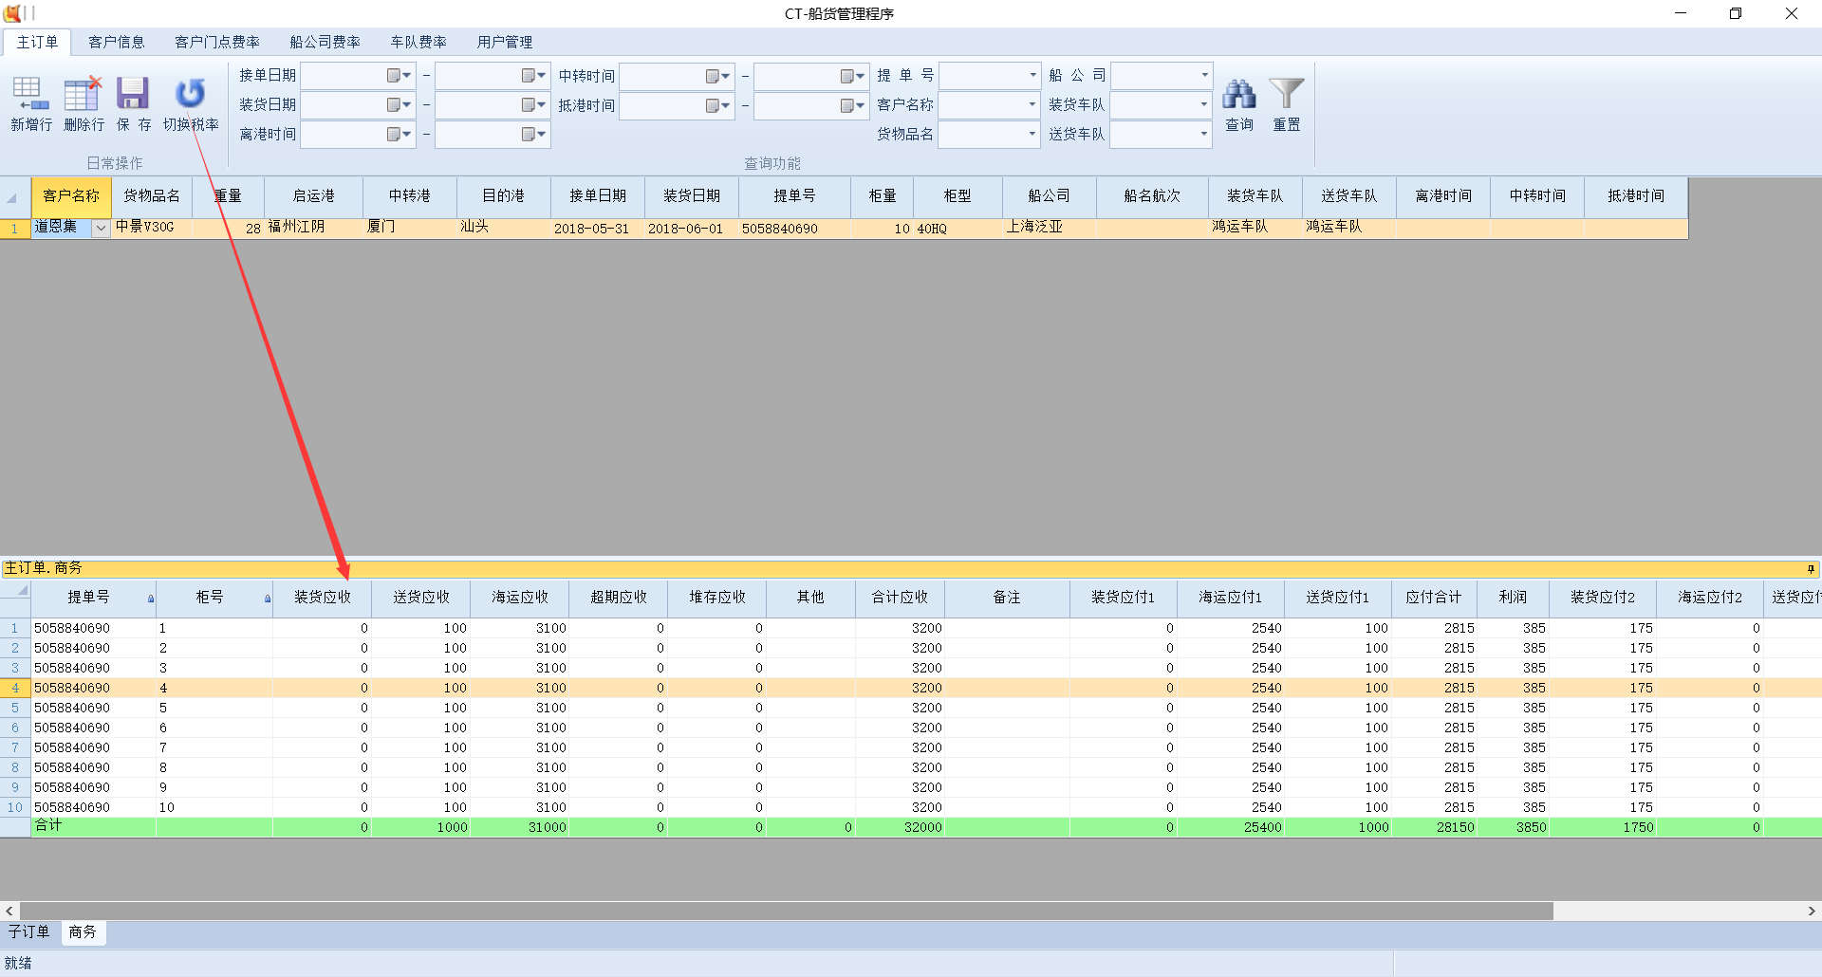Viewport: 1822px width, 977px height.
Task: Open the 接单日期 start date picker
Action: (400, 76)
